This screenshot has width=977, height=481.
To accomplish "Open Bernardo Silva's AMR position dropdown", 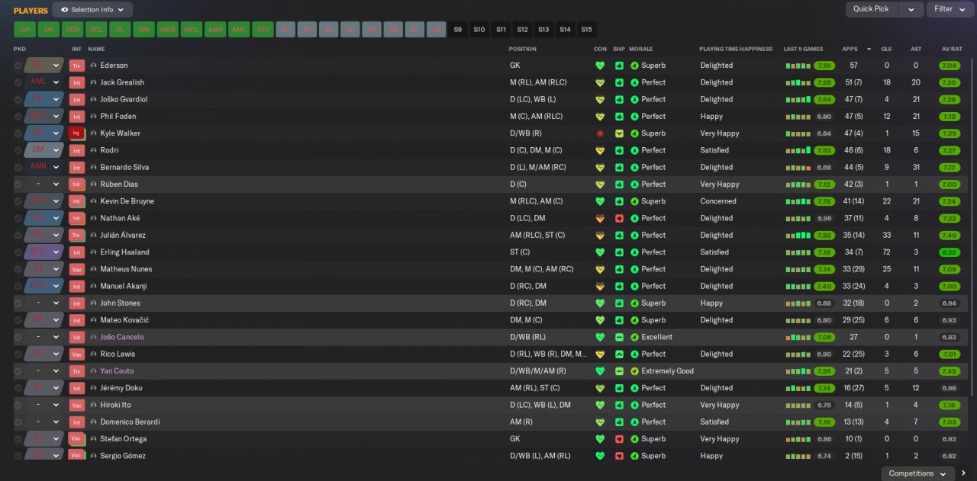I will pos(56,168).
